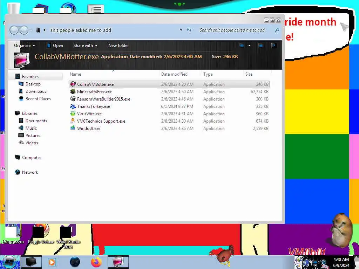Click the 2/6/2023 4:33 AM date cell
359x269 pixels.
coord(177,121)
